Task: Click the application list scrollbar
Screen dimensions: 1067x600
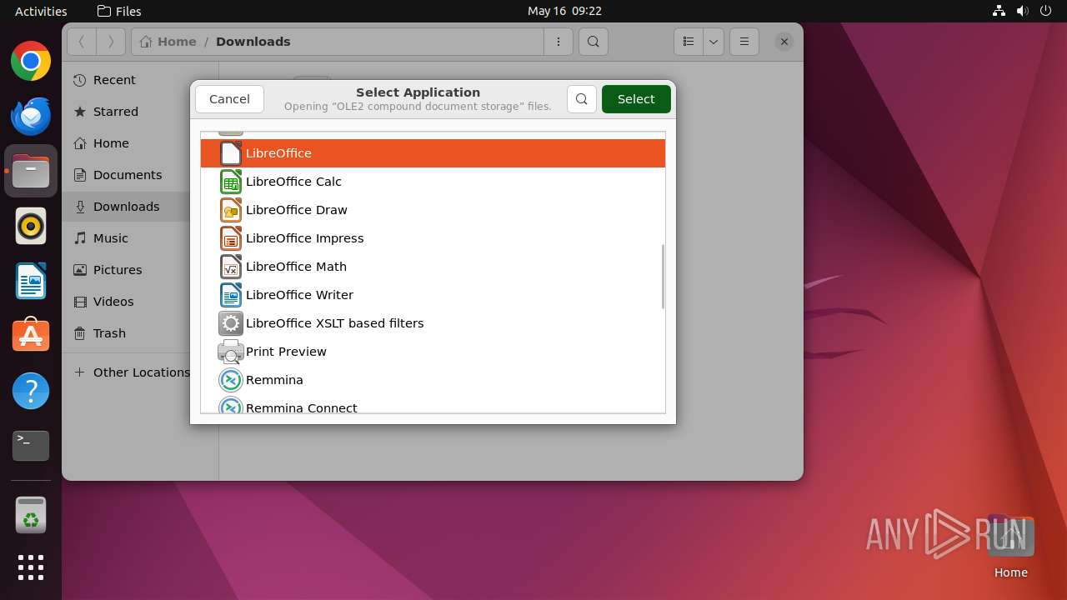Action: pos(663,277)
